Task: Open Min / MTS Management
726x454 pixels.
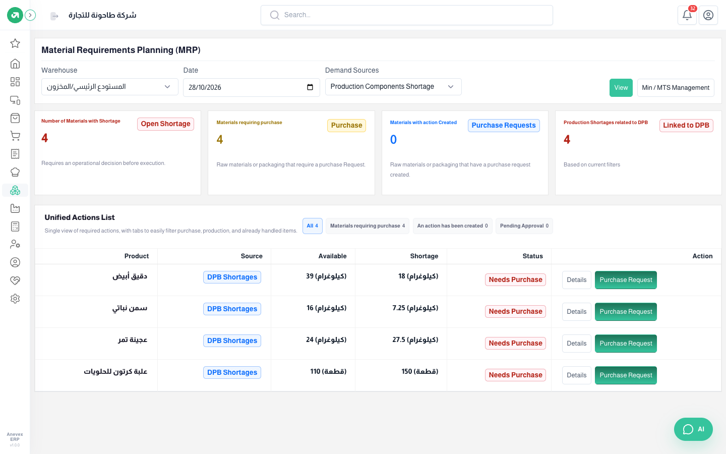Action: [x=676, y=88]
